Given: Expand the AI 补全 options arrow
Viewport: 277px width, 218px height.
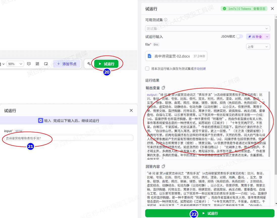Looking at the screenshot, I should pyautogui.click(x=267, y=37).
